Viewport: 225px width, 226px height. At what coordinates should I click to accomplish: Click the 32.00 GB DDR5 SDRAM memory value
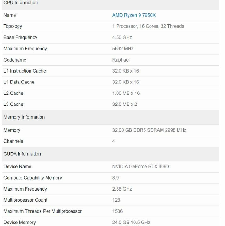tap(149, 130)
